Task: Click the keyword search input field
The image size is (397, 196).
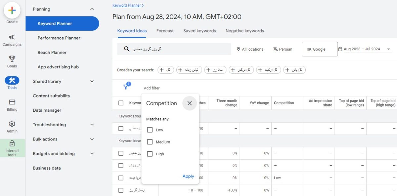Action: (x=174, y=49)
